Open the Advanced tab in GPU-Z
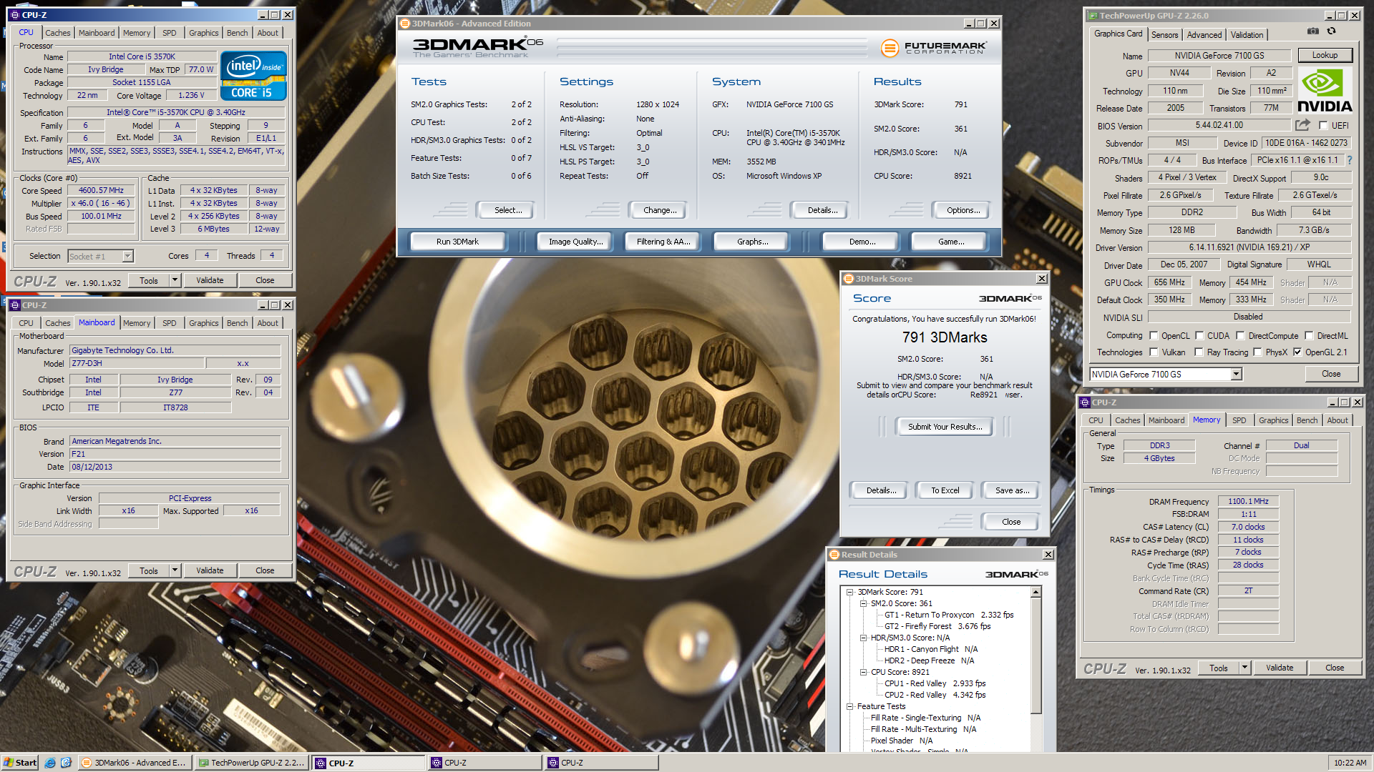This screenshot has width=1374, height=772. 1204,34
